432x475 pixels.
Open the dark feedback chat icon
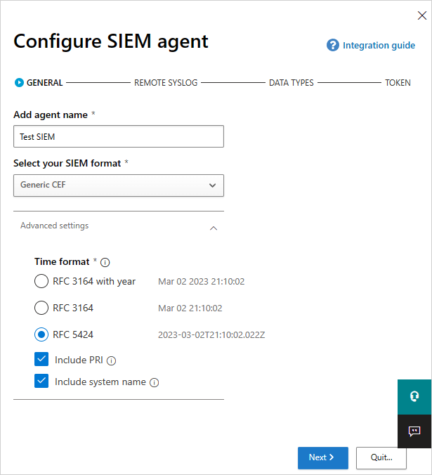pyautogui.click(x=414, y=431)
